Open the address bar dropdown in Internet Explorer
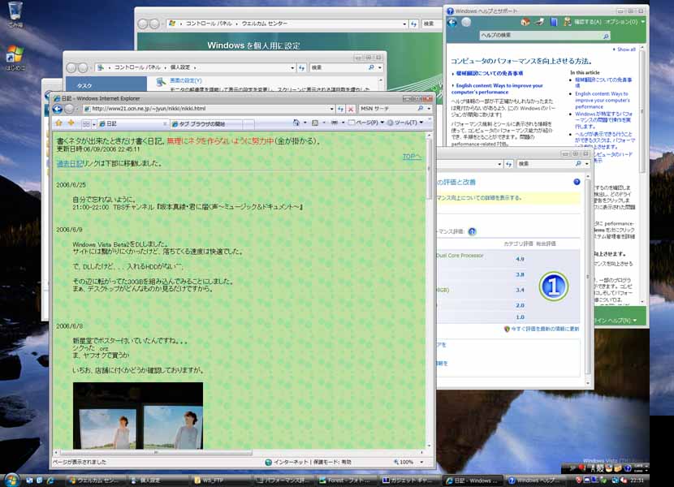 [331, 110]
